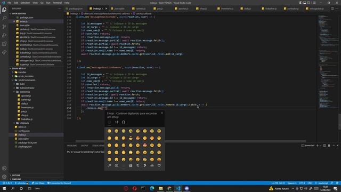Open the Accounts icon in the activity bar
The image size is (341, 192).
tap(4, 168)
